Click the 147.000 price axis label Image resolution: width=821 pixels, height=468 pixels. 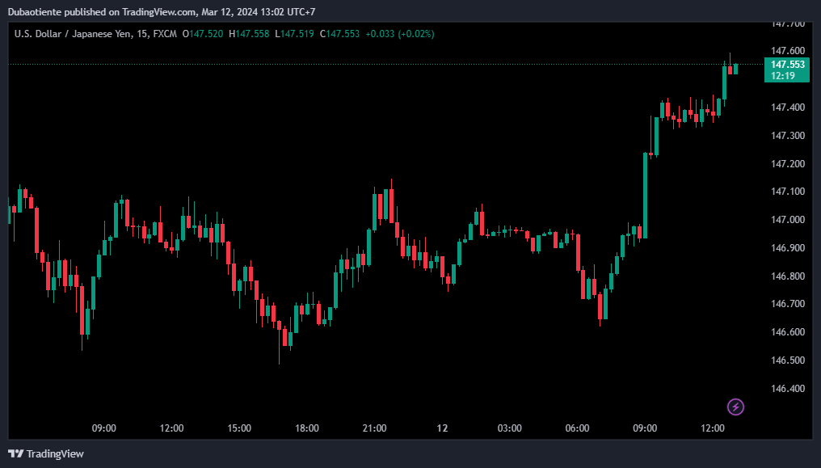788,220
